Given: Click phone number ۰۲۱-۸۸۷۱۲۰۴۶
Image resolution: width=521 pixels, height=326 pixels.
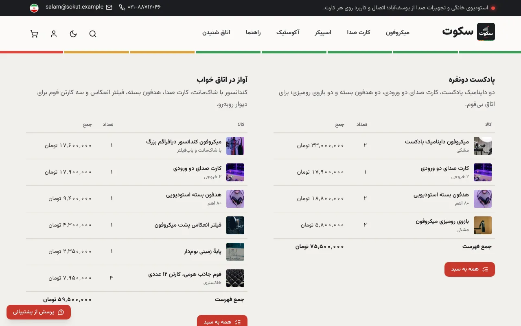Looking at the screenshot, I should pos(144,7).
